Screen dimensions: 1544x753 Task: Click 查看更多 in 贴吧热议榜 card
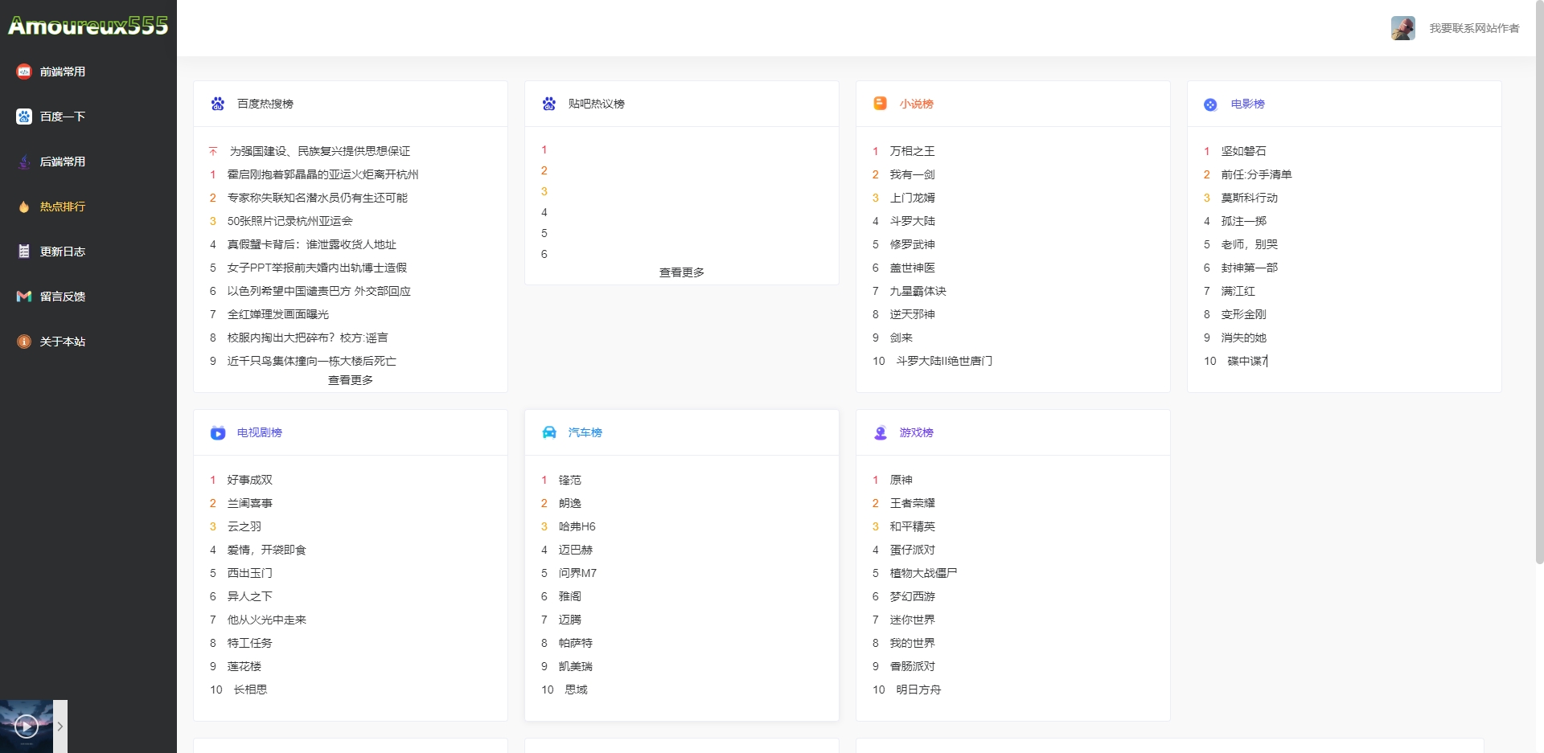[x=682, y=272]
